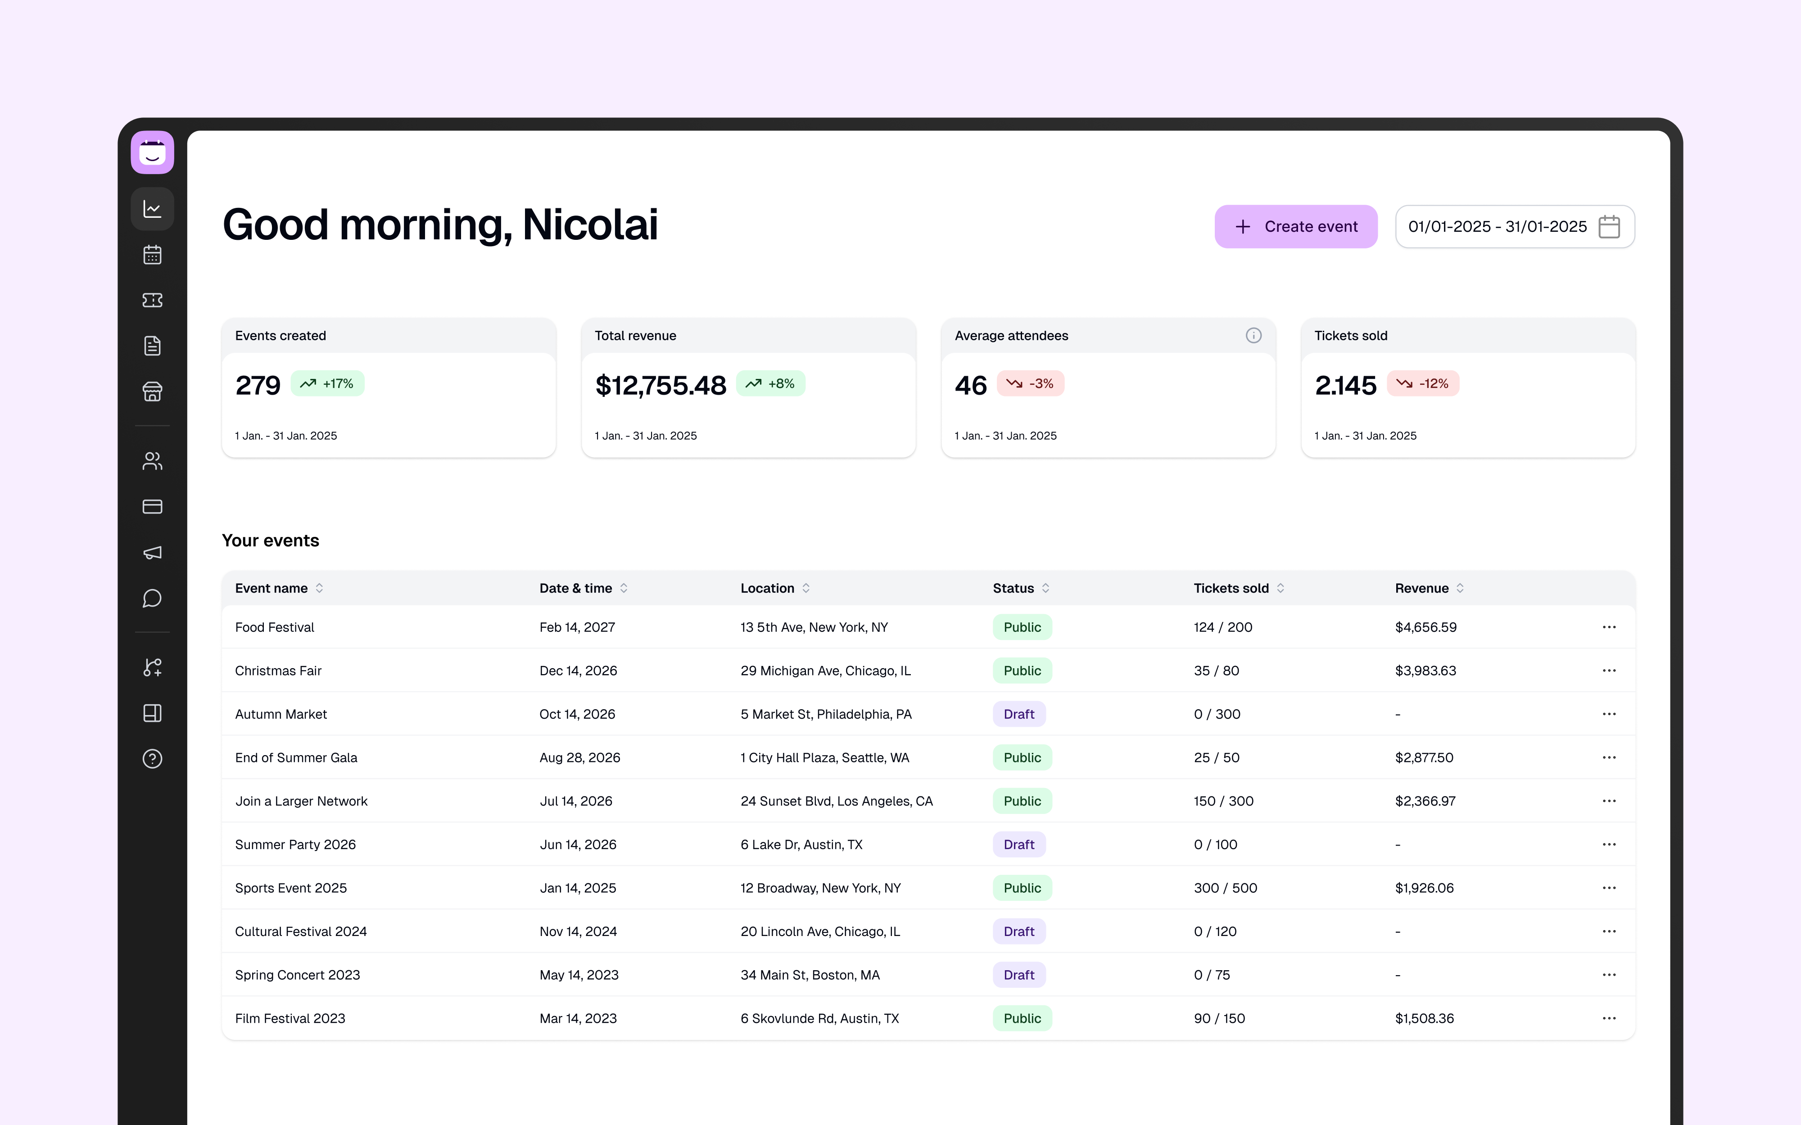Click the Draft badge for Spring Concert 2023

click(x=1019, y=975)
